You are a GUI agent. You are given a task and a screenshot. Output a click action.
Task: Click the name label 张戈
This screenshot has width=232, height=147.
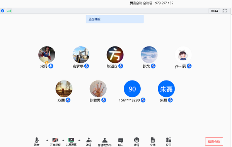[146, 66]
